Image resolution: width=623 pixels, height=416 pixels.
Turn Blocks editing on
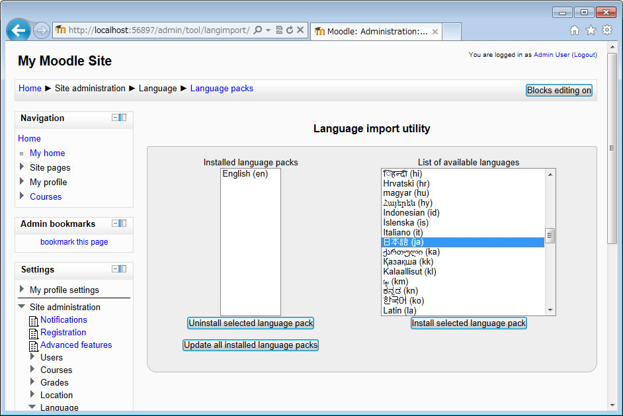[x=559, y=91]
